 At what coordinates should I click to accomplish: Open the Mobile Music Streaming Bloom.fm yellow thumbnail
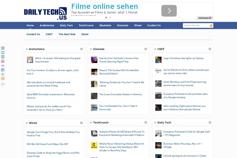coord(94,145)
